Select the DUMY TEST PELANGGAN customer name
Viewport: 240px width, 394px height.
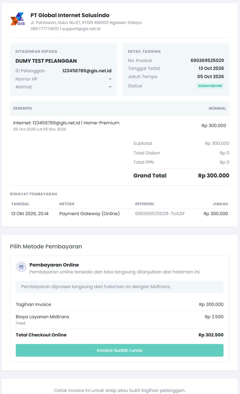pyautogui.click(x=46, y=61)
